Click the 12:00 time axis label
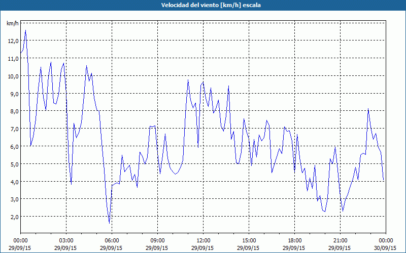Image resolution: width=406 pixels, height=253 pixels. [x=204, y=241]
